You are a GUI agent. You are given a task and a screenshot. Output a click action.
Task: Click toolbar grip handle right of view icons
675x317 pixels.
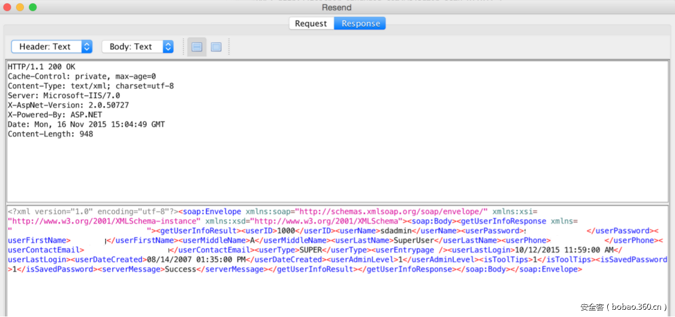tap(229, 47)
